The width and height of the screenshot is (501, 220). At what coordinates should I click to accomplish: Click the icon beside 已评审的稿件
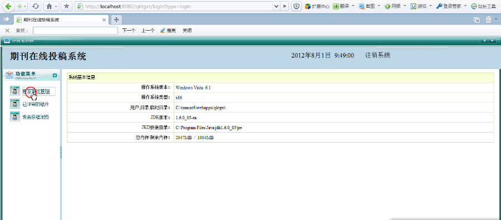click(14, 104)
